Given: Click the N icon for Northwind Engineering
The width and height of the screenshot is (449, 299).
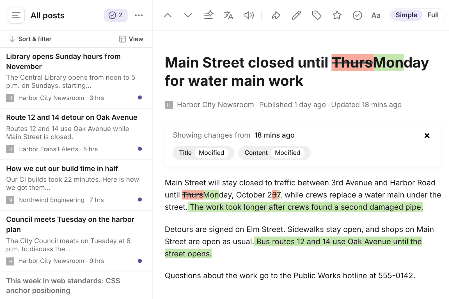Looking at the screenshot, I should click(10, 200).
